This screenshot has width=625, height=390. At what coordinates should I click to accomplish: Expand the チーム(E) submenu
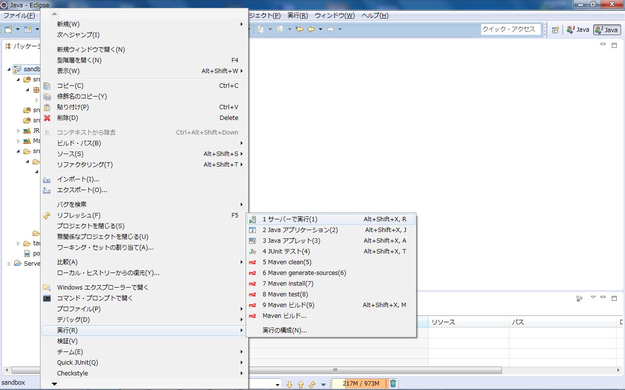[145, 352]
